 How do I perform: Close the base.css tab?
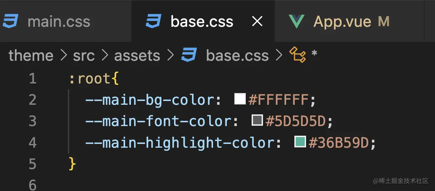coord(257,22)
